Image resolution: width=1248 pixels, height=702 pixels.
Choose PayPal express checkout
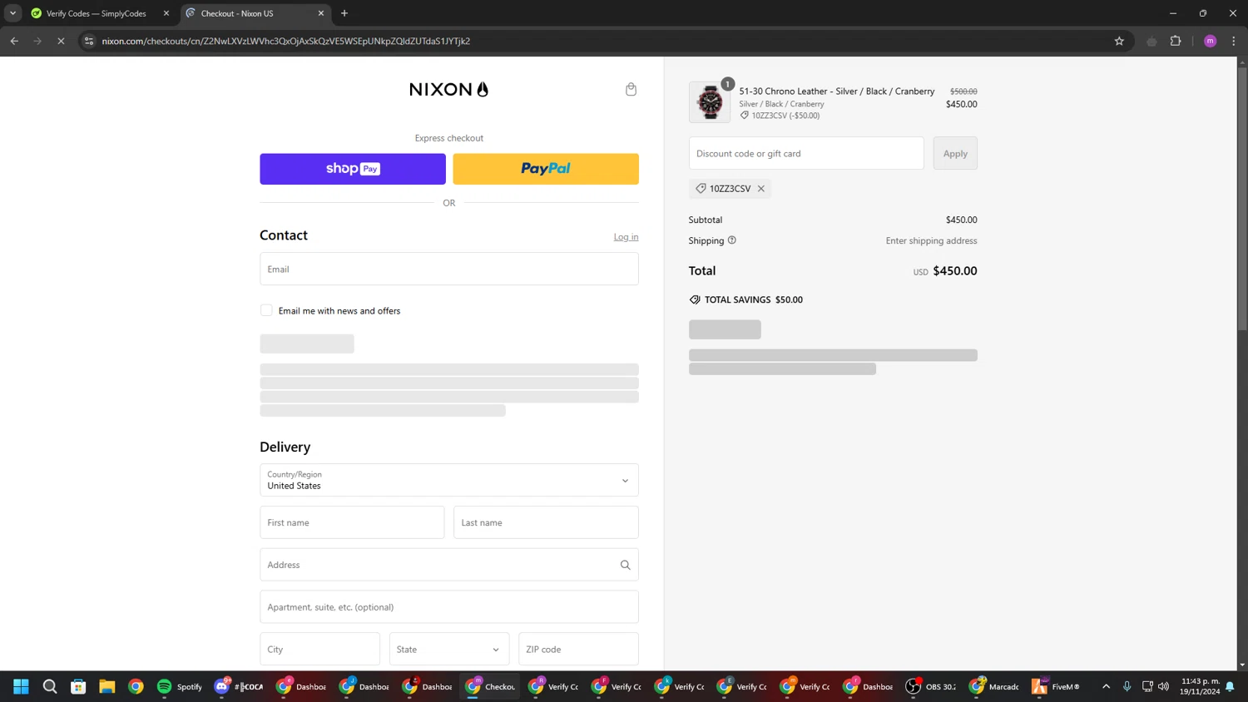[x=546, y=169]
